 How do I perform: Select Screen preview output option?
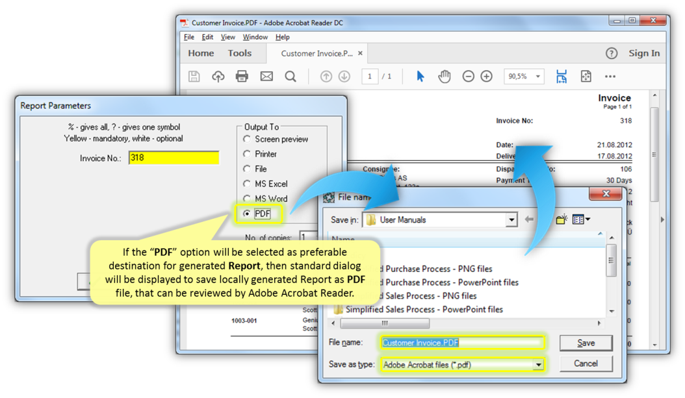tap(247, 139)
